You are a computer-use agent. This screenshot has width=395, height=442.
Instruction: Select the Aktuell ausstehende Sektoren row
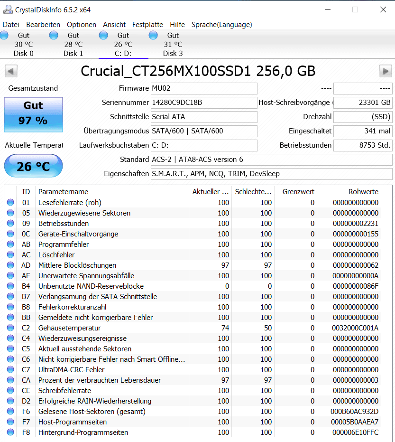(193, 348)
